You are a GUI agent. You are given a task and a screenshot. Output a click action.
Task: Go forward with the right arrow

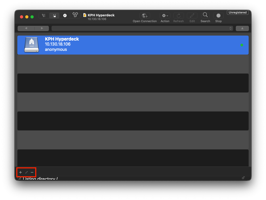[42, 28]
